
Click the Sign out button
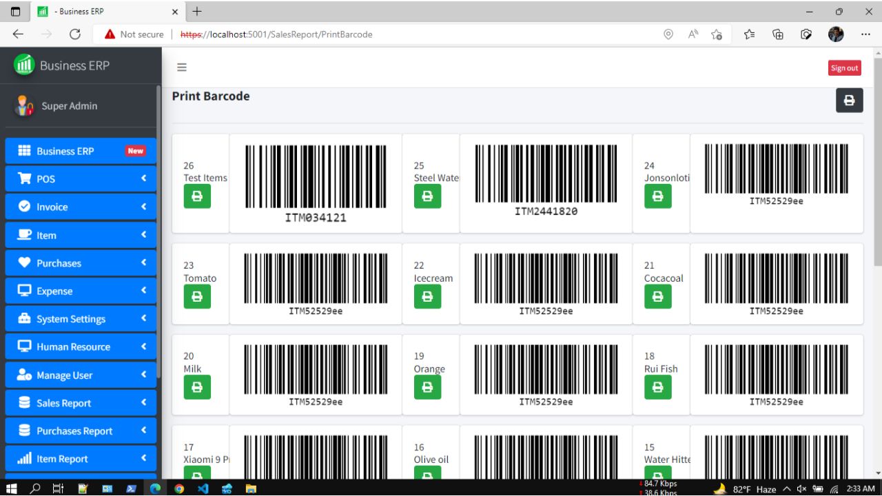(844, 68)
